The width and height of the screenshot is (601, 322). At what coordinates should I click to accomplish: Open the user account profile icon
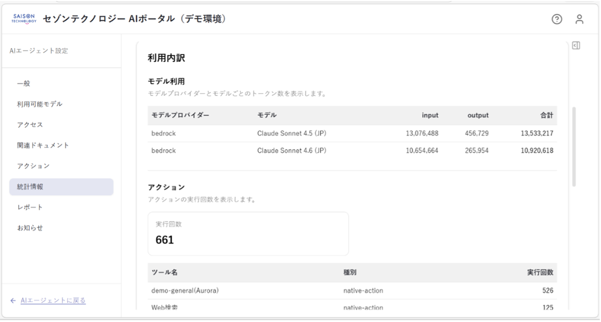coord(579,19)
